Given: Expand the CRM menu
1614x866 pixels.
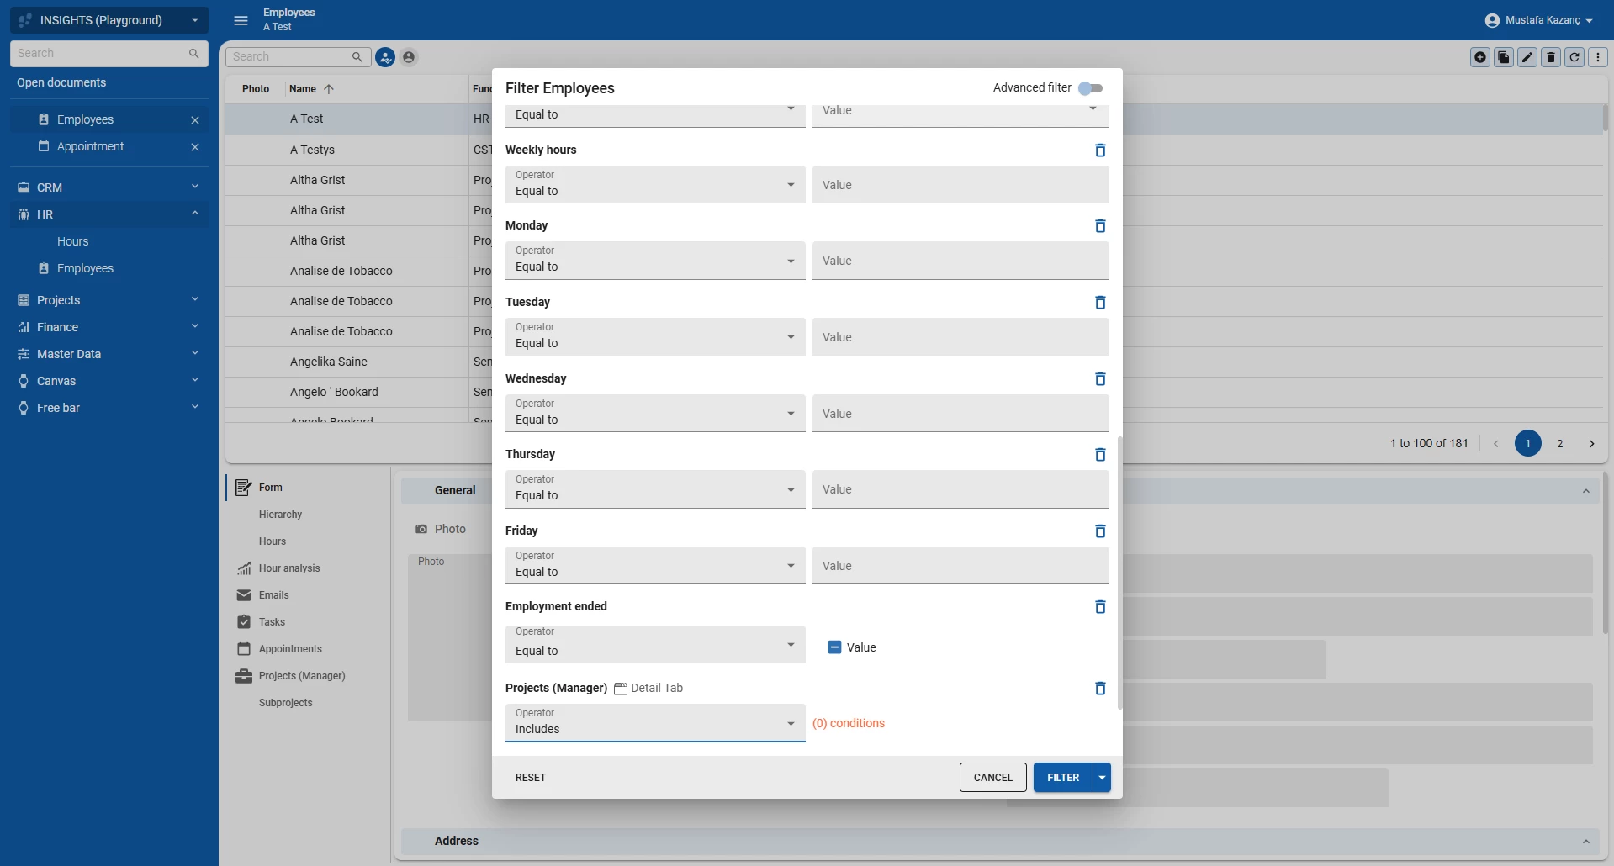Looking at the screenshot, I should pos(108,187).
